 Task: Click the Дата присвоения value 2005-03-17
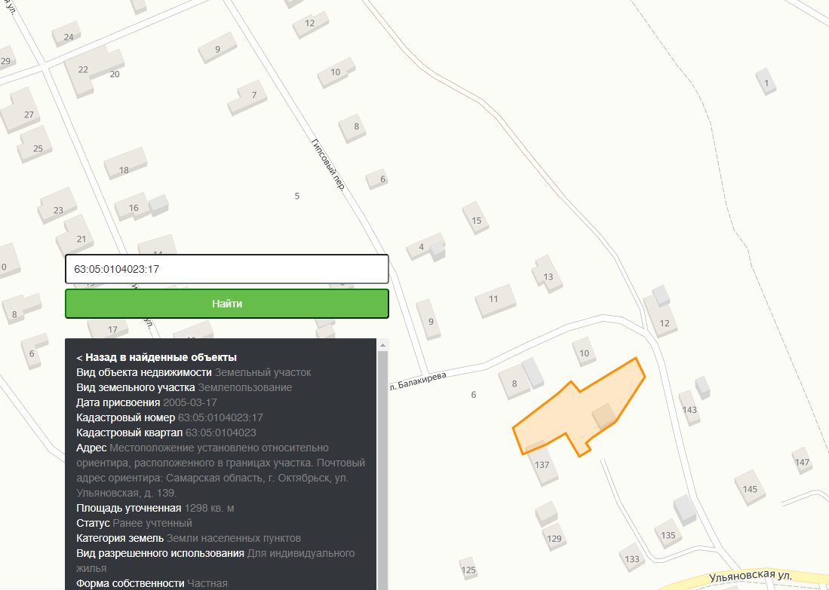point(190,402)
